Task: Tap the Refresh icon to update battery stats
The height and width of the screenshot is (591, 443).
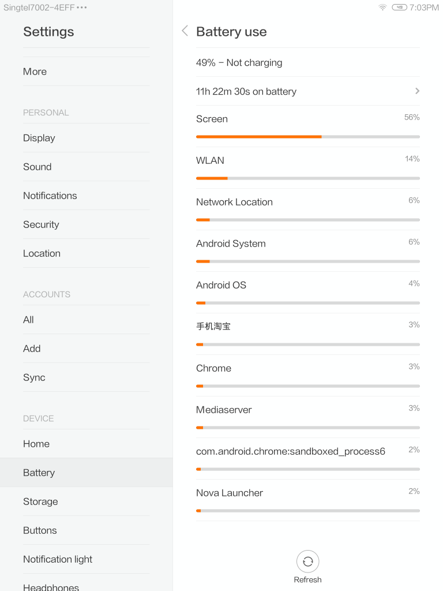Action: (x=307, y=560)
